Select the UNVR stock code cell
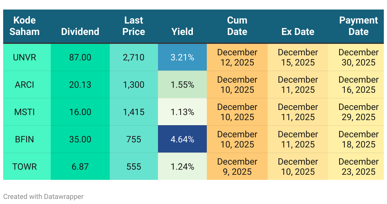 pos(25,58)
